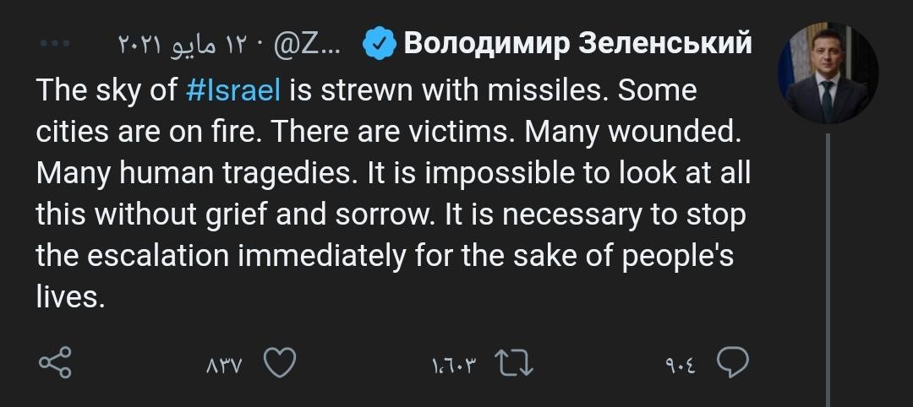Retweet using the arrows icon
Viewport: 913px width, 407px height.
(512, 364)
